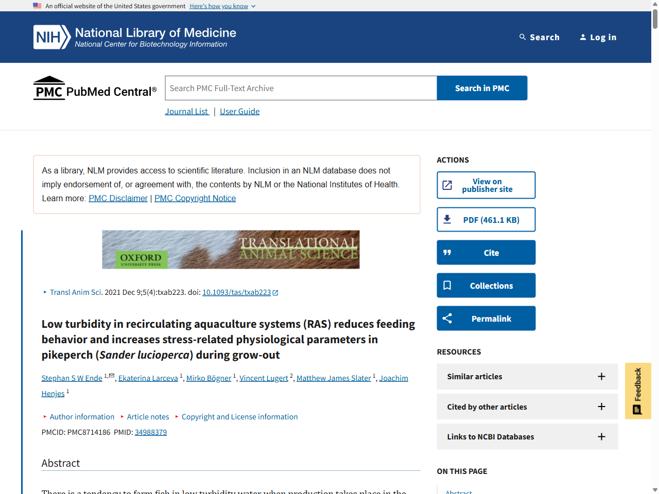Screen dimensions: 659x494
Task: Expand the Links to NCBI Databases section
Action: coord(601,436)
